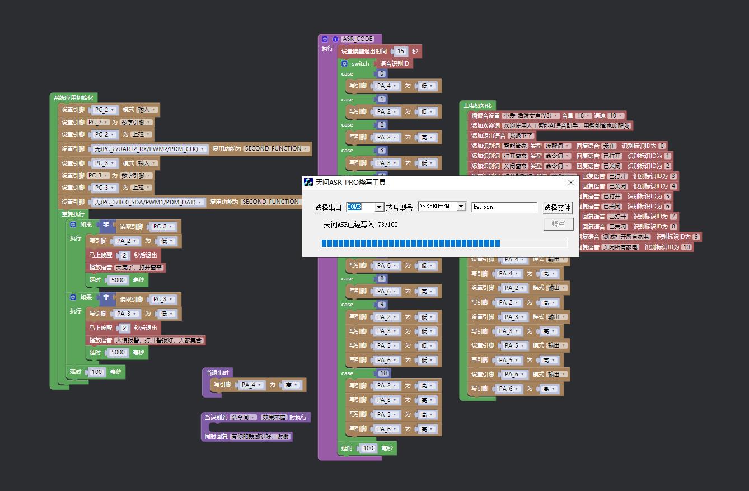The image size is (749, 491).
Task: Close the 天问ASR-PRO烧写工具 dialog
Action: click(x=571, y=183)
